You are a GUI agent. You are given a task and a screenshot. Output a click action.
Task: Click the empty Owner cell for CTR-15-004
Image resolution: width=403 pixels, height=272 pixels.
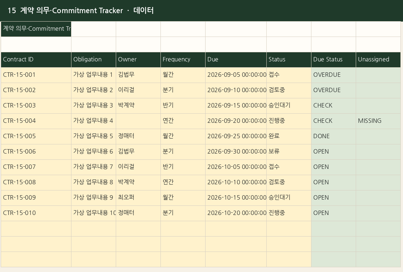(x=138, y=121)
